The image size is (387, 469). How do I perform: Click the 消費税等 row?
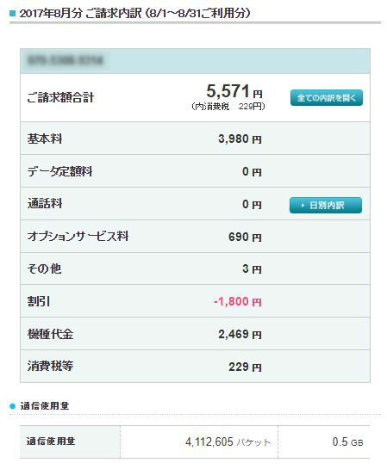tap(195, 367)
